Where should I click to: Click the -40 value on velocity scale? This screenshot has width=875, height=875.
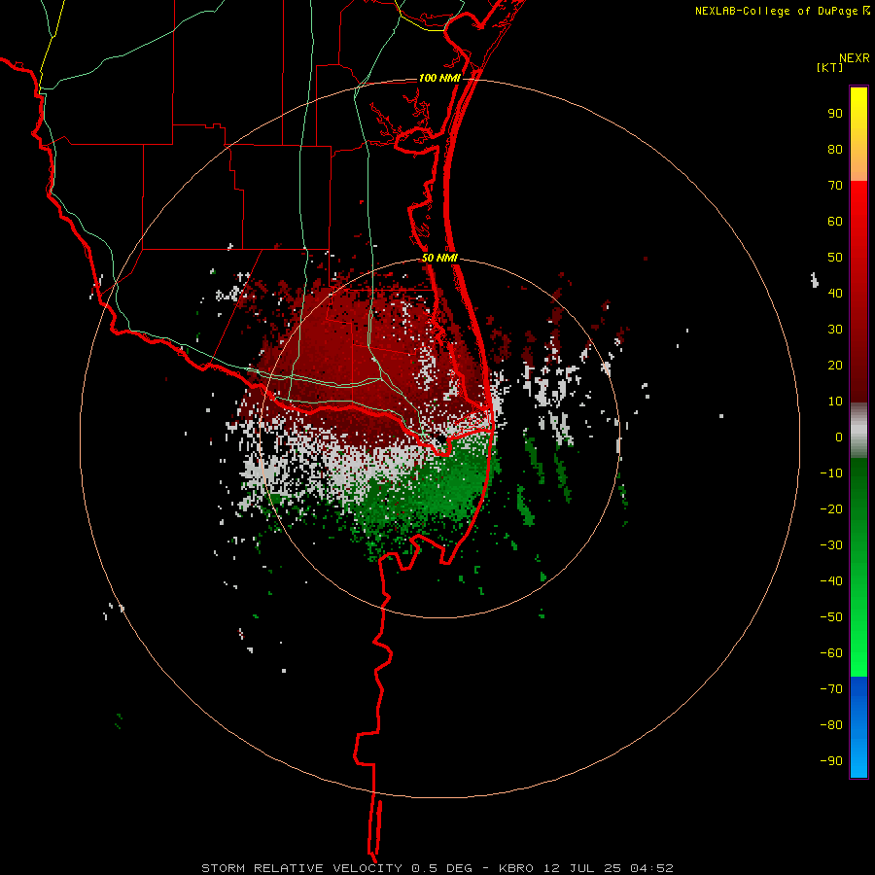[831, 581]
